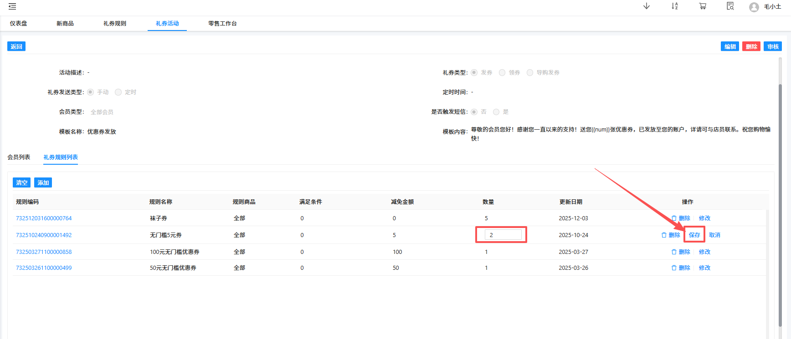Viewport: 791px width, 339px height.
Task: Delete the 50元无门槛优惠券 row
Action: [681, 268]
